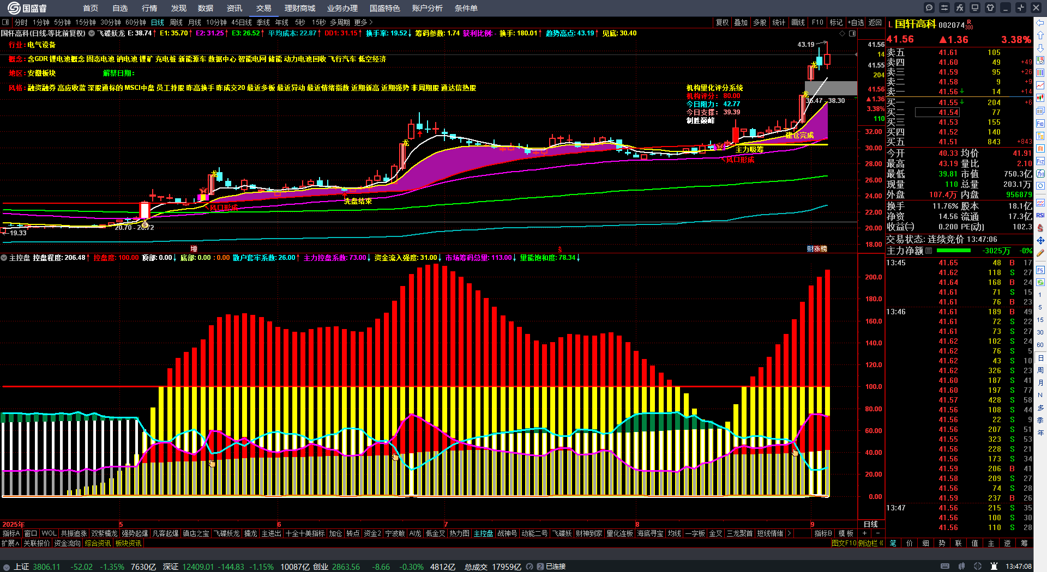Click the 返回 back button
Image resolution: width=1047 pixels, height=572 pixels.
[875, 22]
